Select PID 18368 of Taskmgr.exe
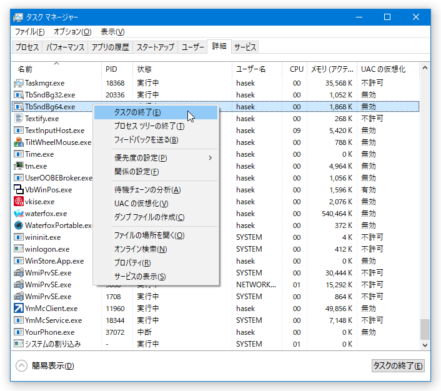Viewport: 441px width, 391px height. pyautogui.click(x=115, y=83)
